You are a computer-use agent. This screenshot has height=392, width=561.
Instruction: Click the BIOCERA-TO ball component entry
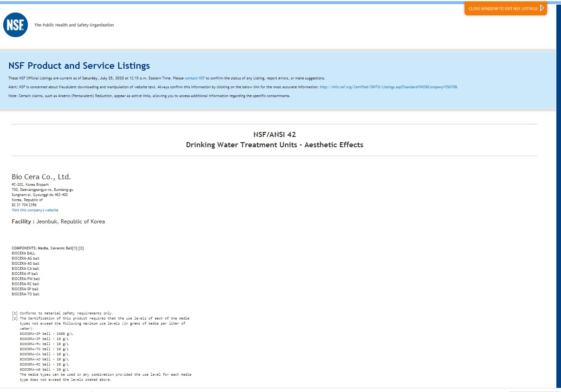tap(26, 294)
